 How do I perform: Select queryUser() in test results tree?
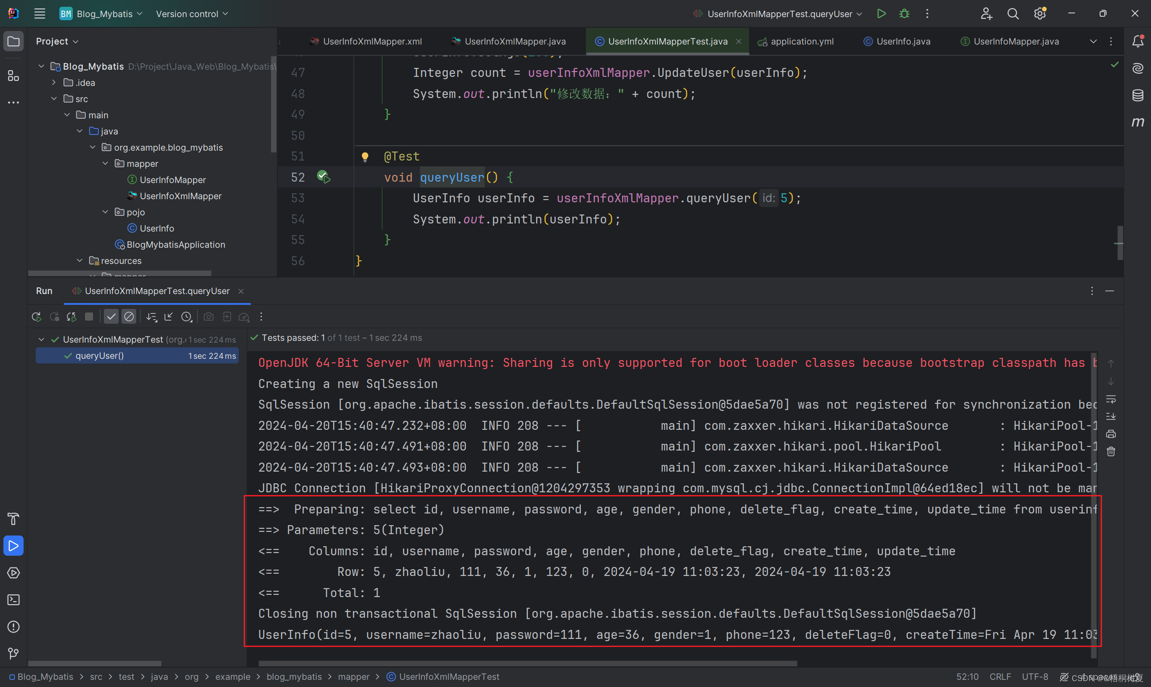[x=137, y=356]
